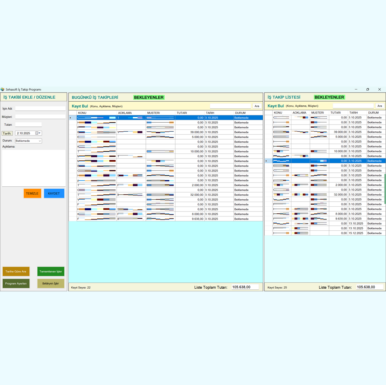Open the calendar icon in Tarih field
The image size is (386, 385).
tap(37, 133)
